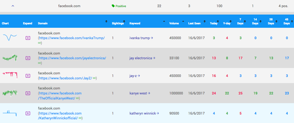Image resolution: width=294 pixels, height=123 pixels.
Task: Open kanye west sparkline chart
Action: click(10, 93)
